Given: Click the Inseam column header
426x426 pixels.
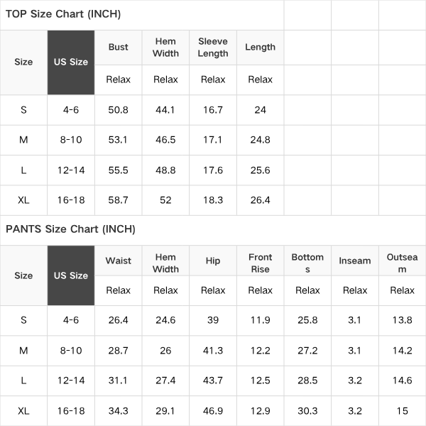Looking at the screenshot, I should (x=355, y=261).
